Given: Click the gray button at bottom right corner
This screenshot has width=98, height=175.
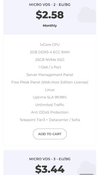Looking at the screenshot, I should coord(87,174).
